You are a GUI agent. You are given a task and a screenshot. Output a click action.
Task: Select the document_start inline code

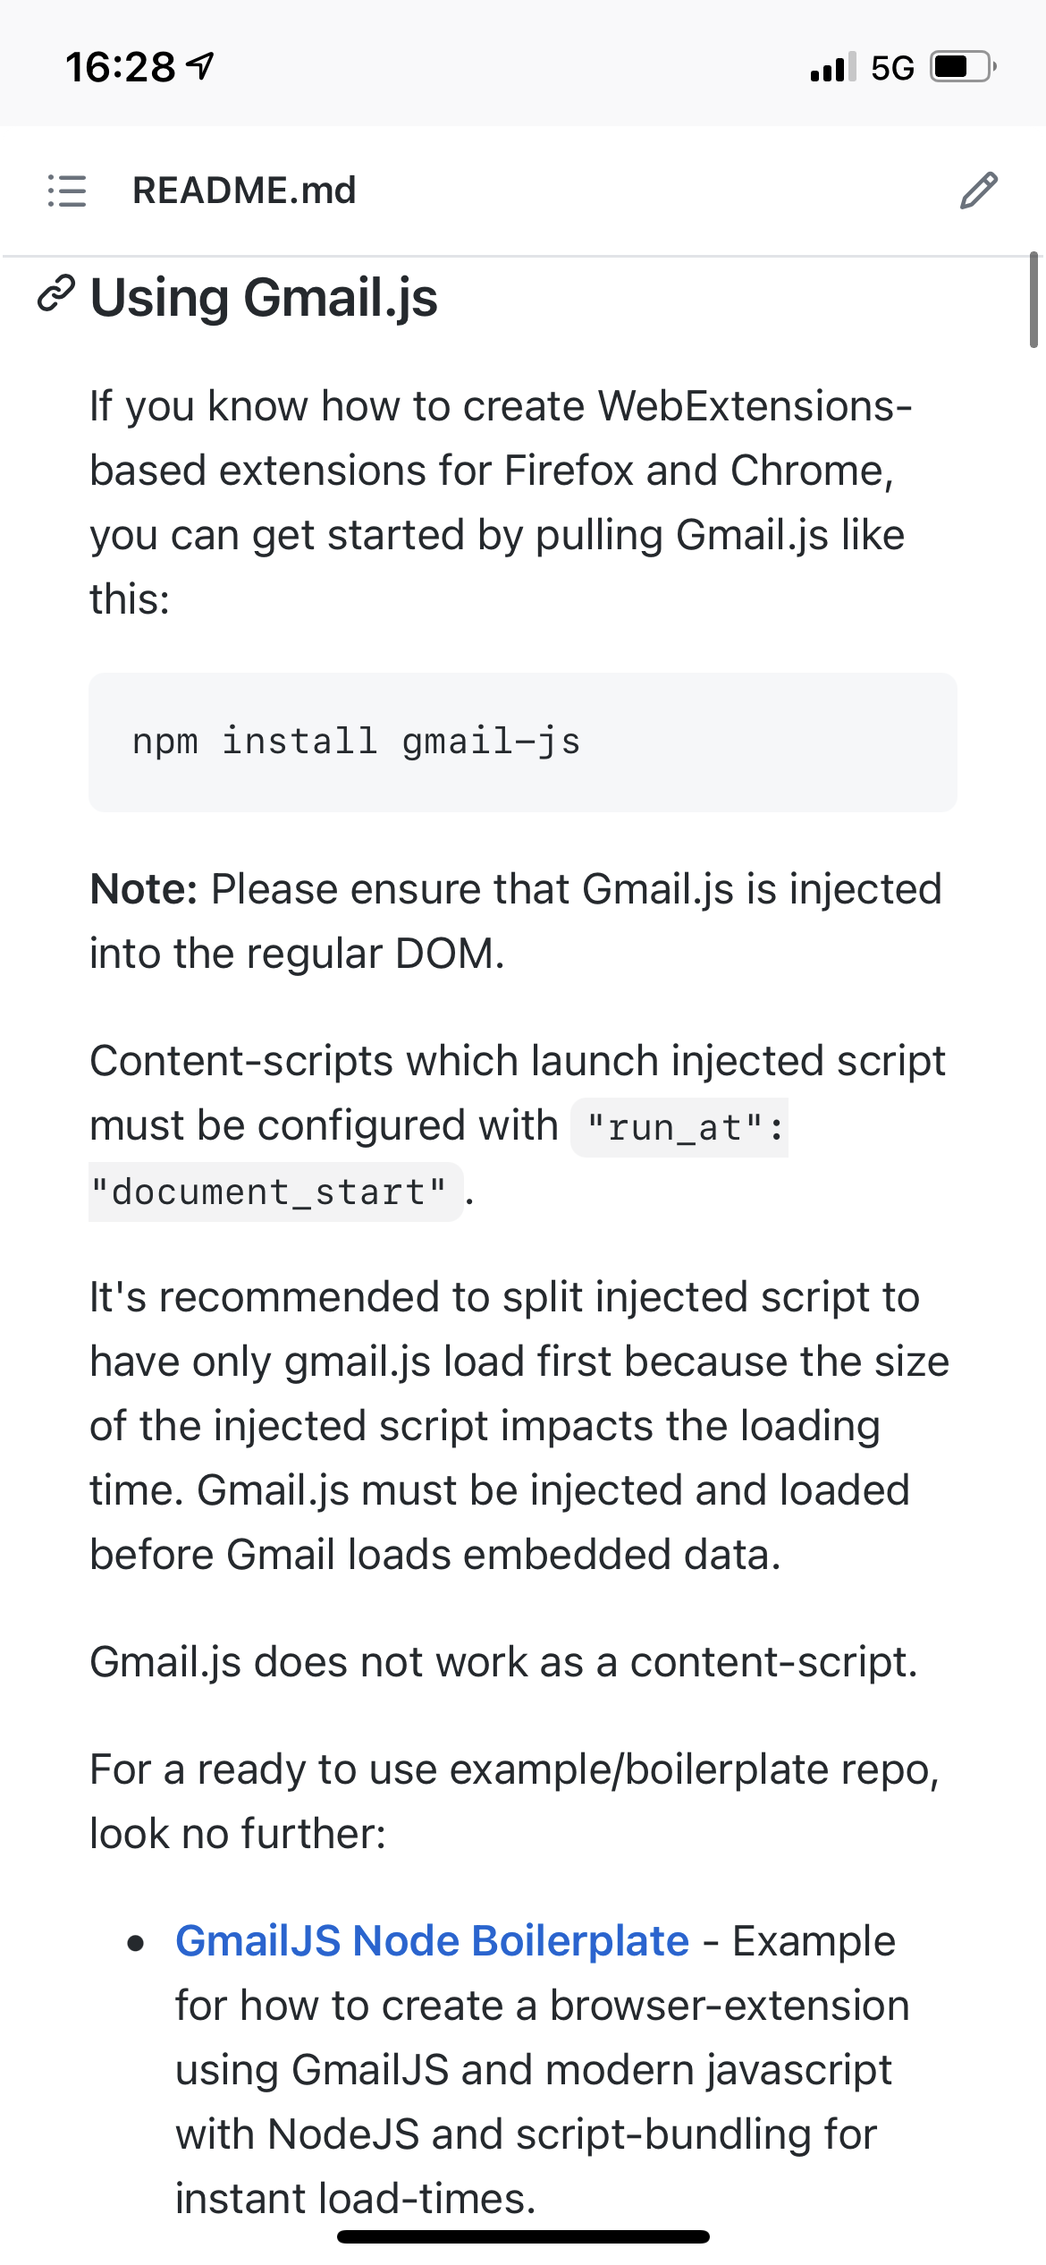pos(270,1190)
